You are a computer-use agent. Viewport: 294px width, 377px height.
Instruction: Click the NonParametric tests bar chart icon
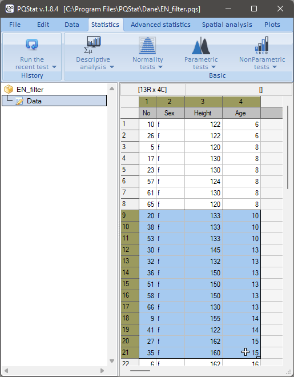coord(261,45)
